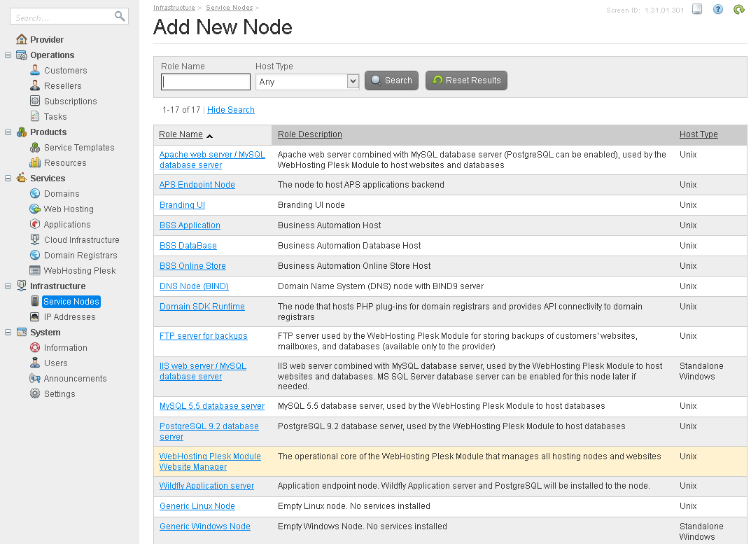The height and width of the screenshot is (544, 751).
Task: Collapse the Products tree section
Action: point(8,132)
